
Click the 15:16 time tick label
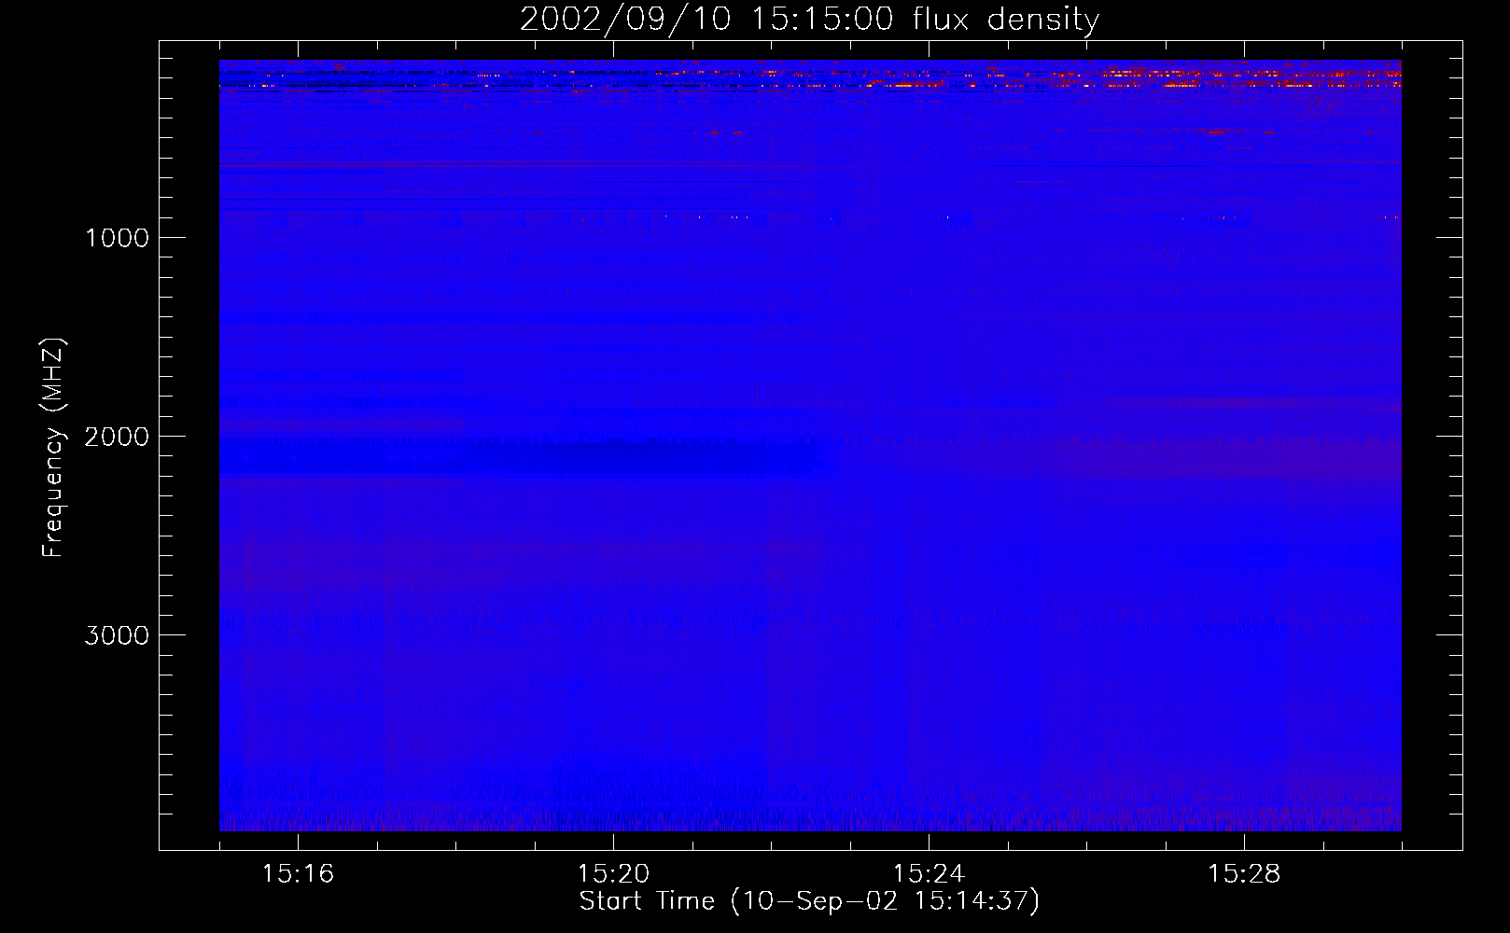298,874
